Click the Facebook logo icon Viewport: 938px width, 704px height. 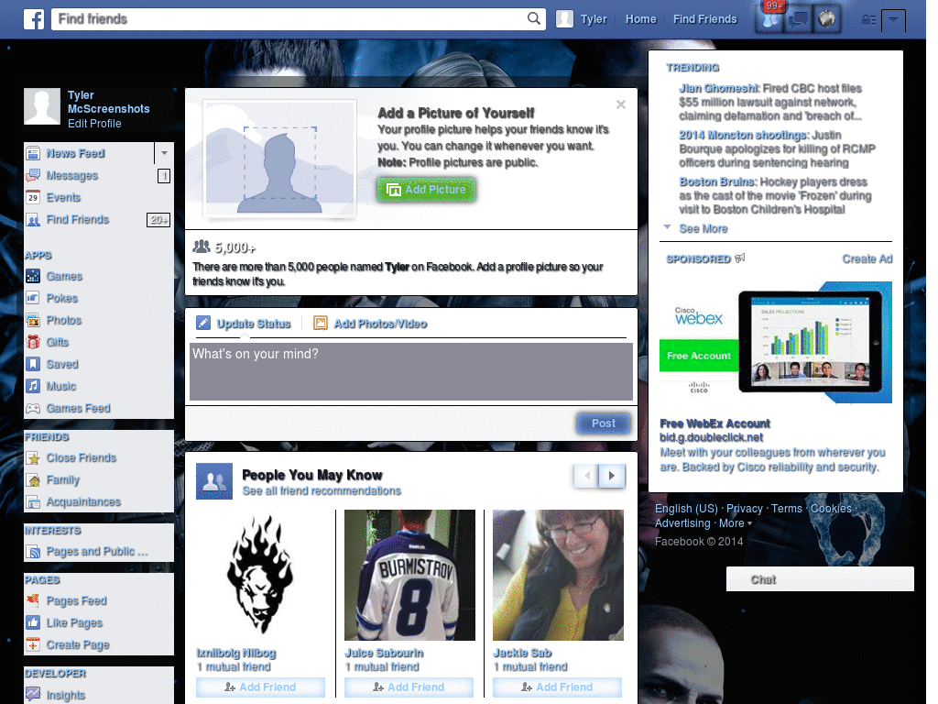(x=34, y=19)
